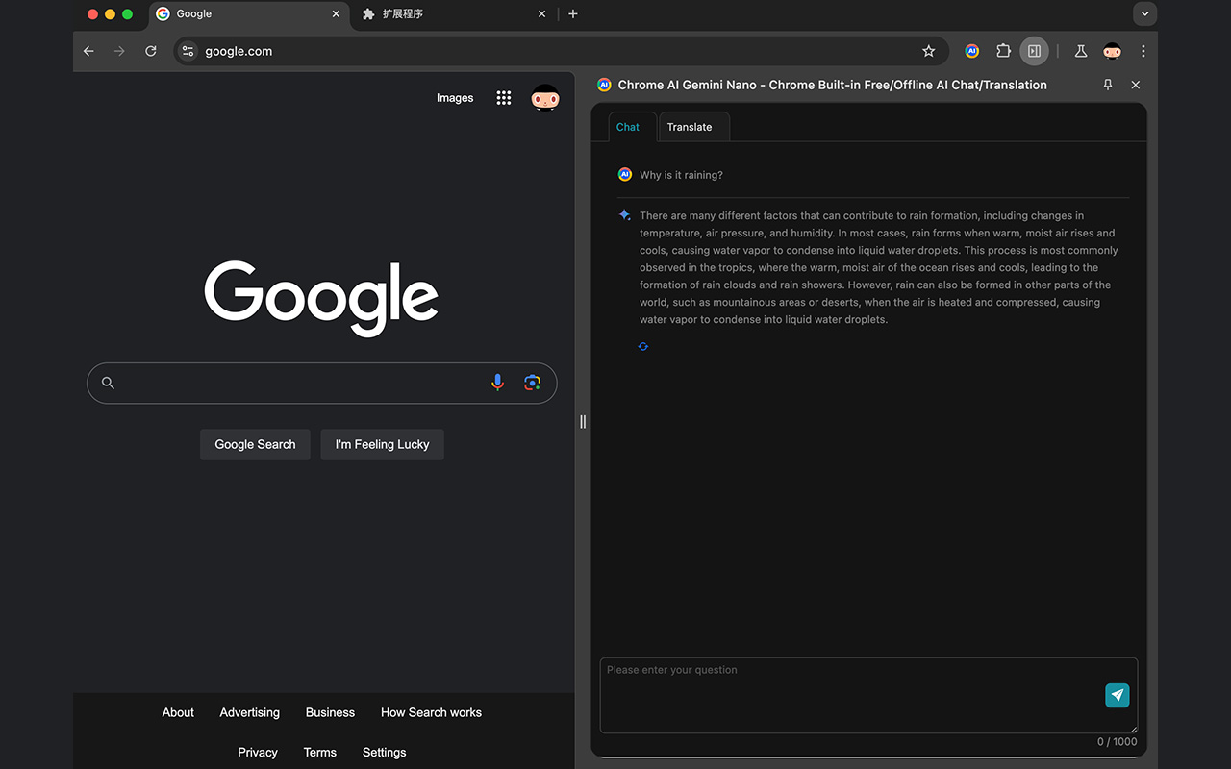Open the Chrome AI Gemini Nano extension icon
This screenshot has width=1231, height=769.
click(x=971, y=51)
